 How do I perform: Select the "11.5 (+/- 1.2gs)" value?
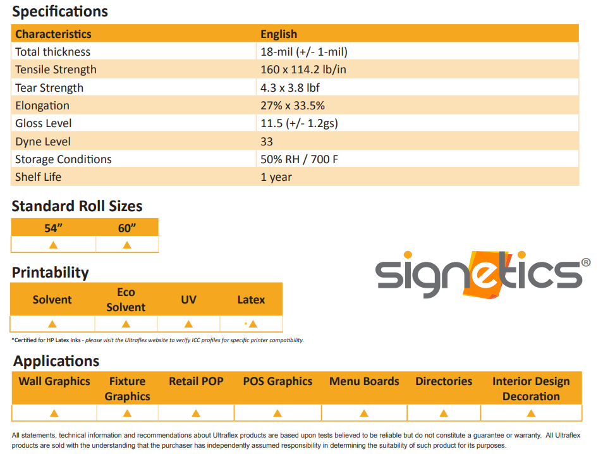tap(299, 123)
